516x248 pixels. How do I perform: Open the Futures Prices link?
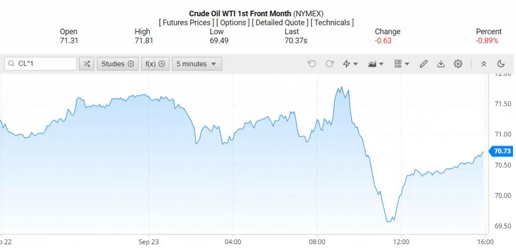click(187, 22)
